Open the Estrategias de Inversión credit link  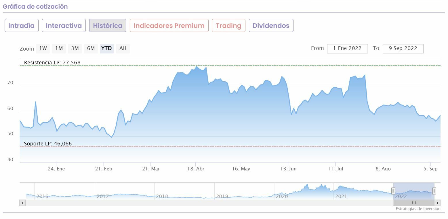click(418, 209)
